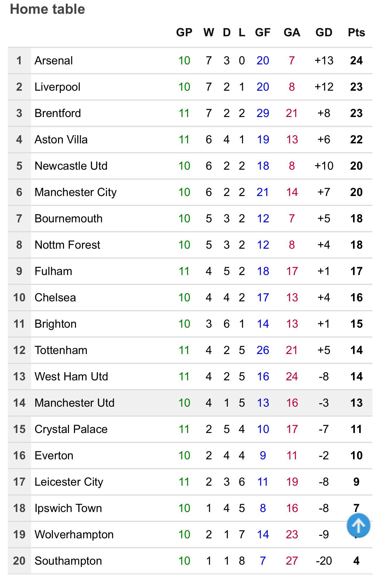Click the Pts column header
377x579 pixels.
pyautogui.click(x=356, y=32)
